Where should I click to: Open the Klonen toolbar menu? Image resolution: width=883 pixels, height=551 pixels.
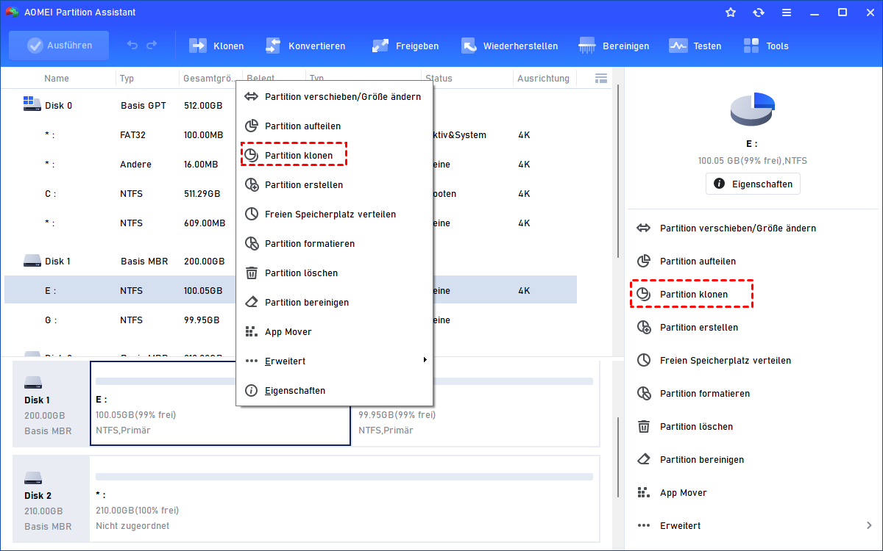pyautogui.click(x=216, y=46)
